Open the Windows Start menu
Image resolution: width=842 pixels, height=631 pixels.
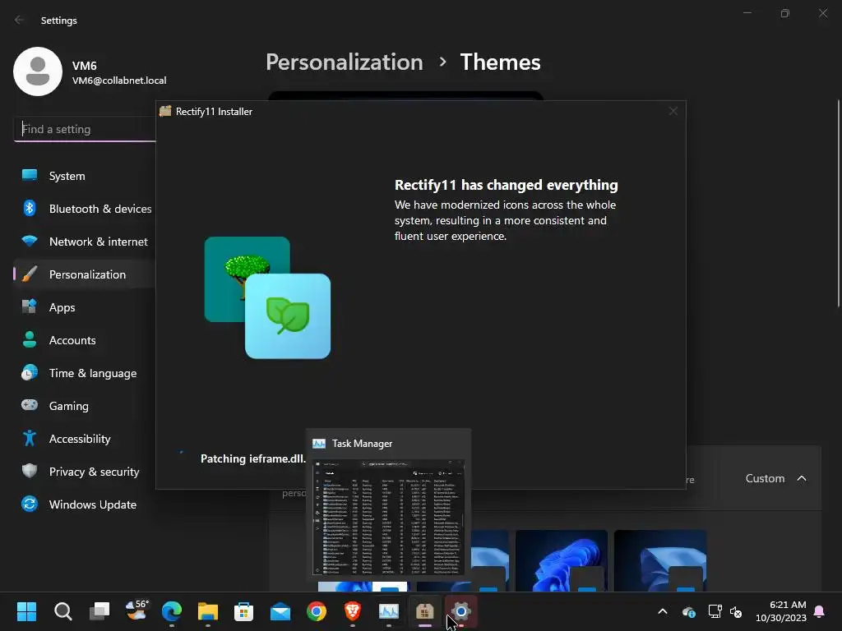click(x=26, y=611)
